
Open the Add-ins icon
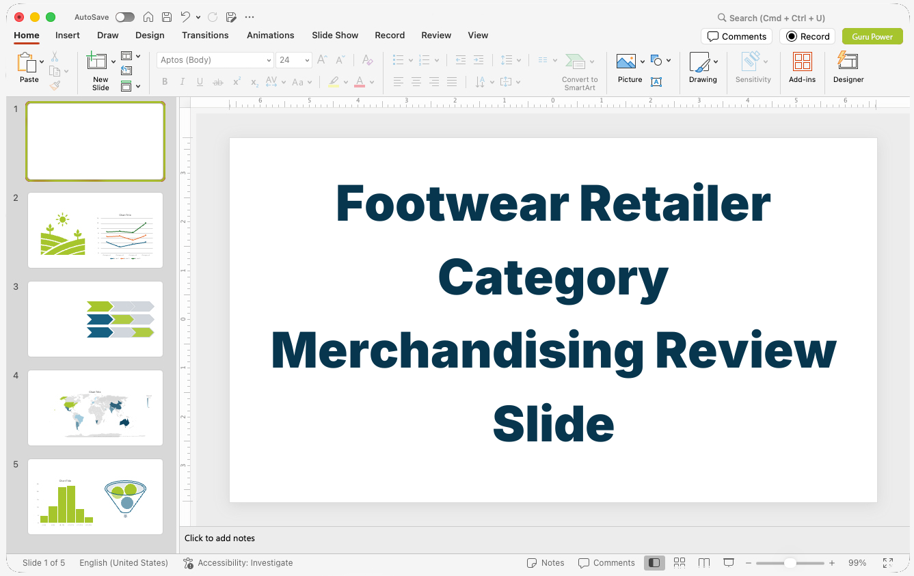coord(803,62)
